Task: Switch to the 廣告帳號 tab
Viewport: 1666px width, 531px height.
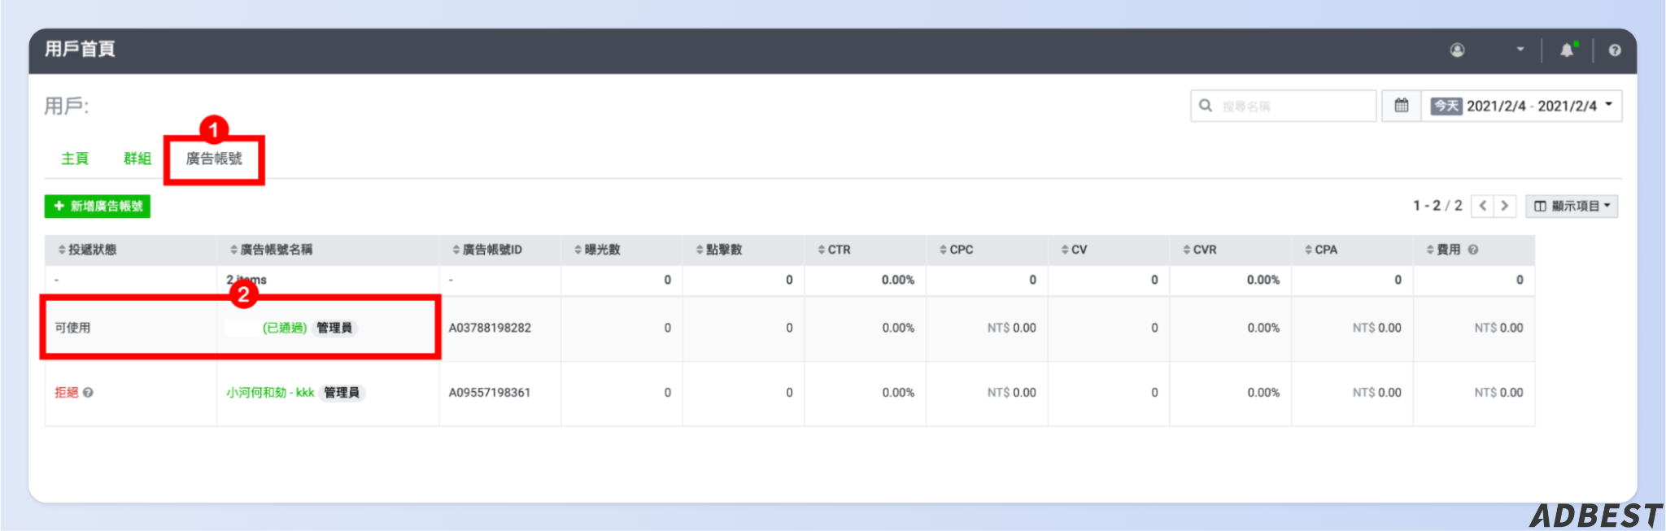Action: coord(214,159)
